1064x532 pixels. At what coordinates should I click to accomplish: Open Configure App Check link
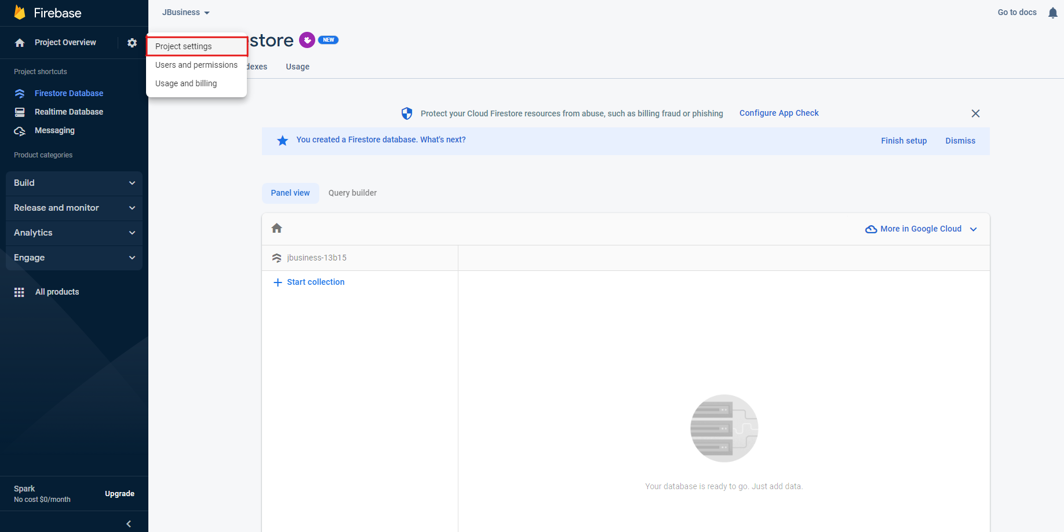click(x=779, y=113)
